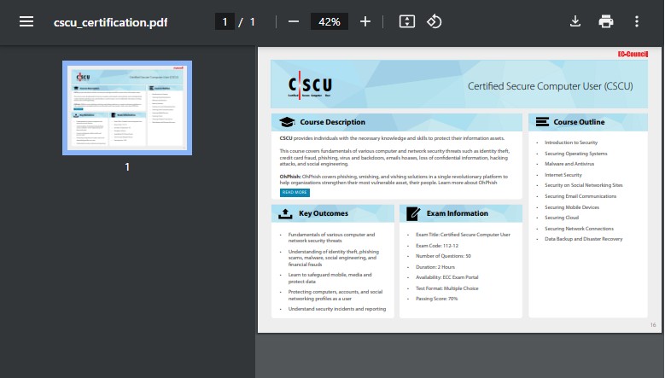Click Duration: 2 Hours line

click(x=435, y=267)
